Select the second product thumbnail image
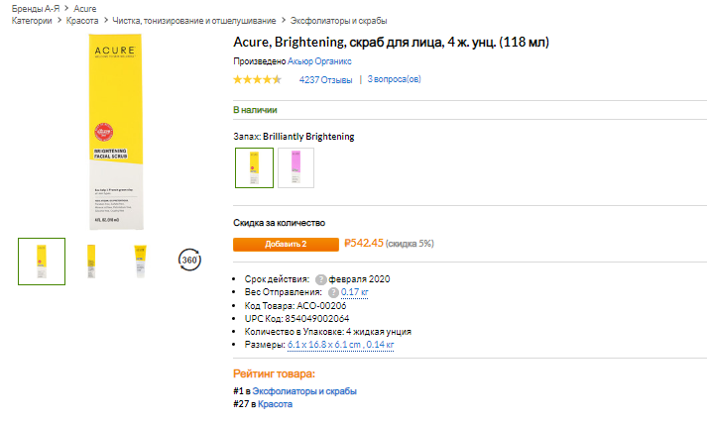The height and width of the screenshot is (422, 707). [x=91, y=261]
